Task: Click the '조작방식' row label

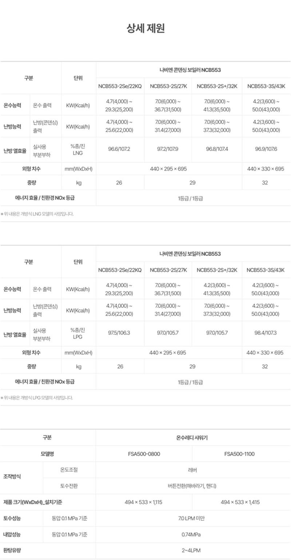Action: pos(12,476)
